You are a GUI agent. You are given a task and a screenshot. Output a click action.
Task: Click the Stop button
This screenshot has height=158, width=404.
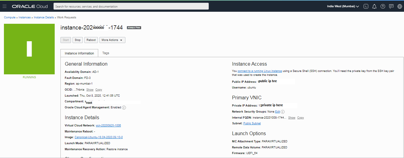78,40
